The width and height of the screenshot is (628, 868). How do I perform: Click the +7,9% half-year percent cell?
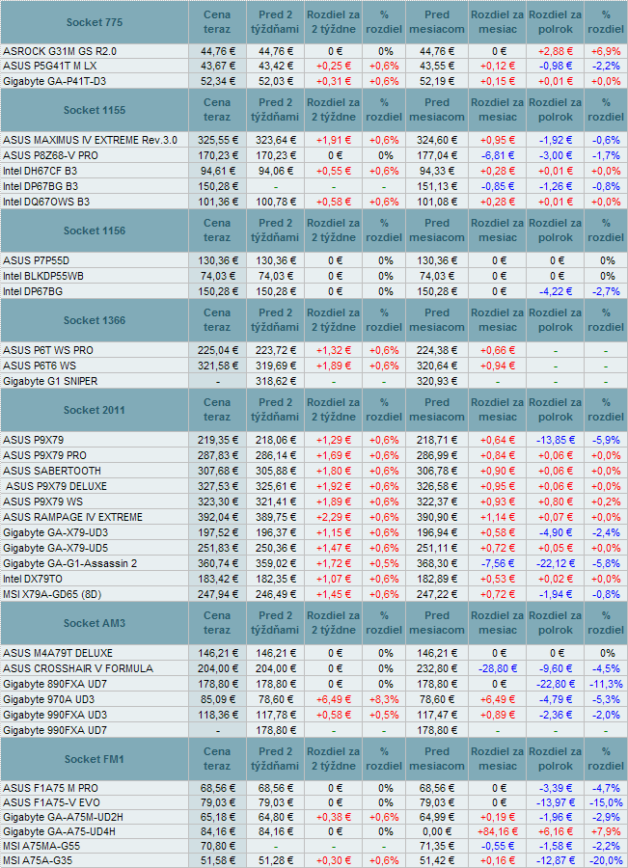coord(605,832)
